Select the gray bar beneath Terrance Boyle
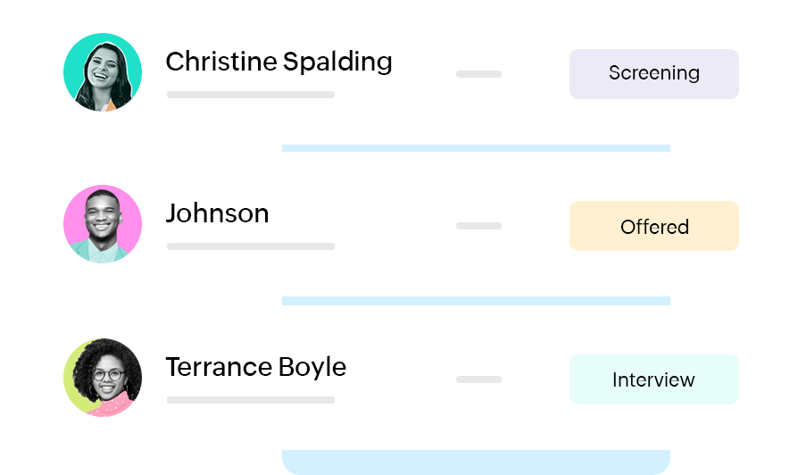 coord(250,400)
